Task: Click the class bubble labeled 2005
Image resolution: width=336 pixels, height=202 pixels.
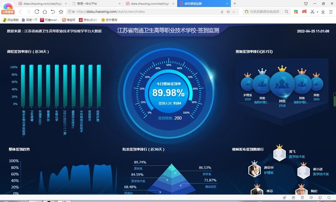Action: pyautogui.click(x=316, y=84)
